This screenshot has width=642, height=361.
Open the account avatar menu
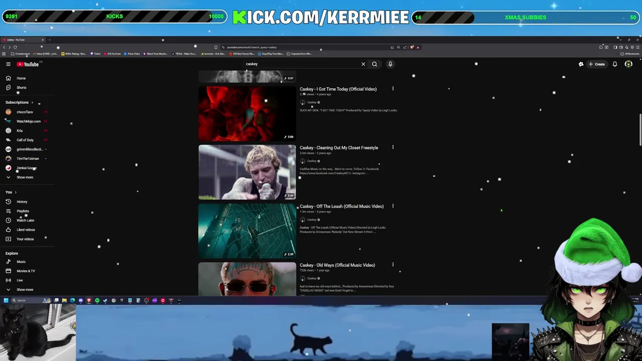tap(628, 64)
